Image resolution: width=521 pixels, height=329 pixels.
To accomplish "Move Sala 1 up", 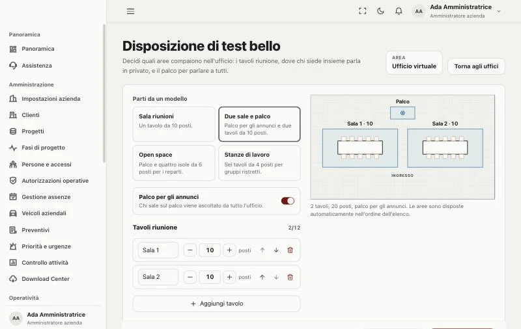I will click(x=262, y=250).
